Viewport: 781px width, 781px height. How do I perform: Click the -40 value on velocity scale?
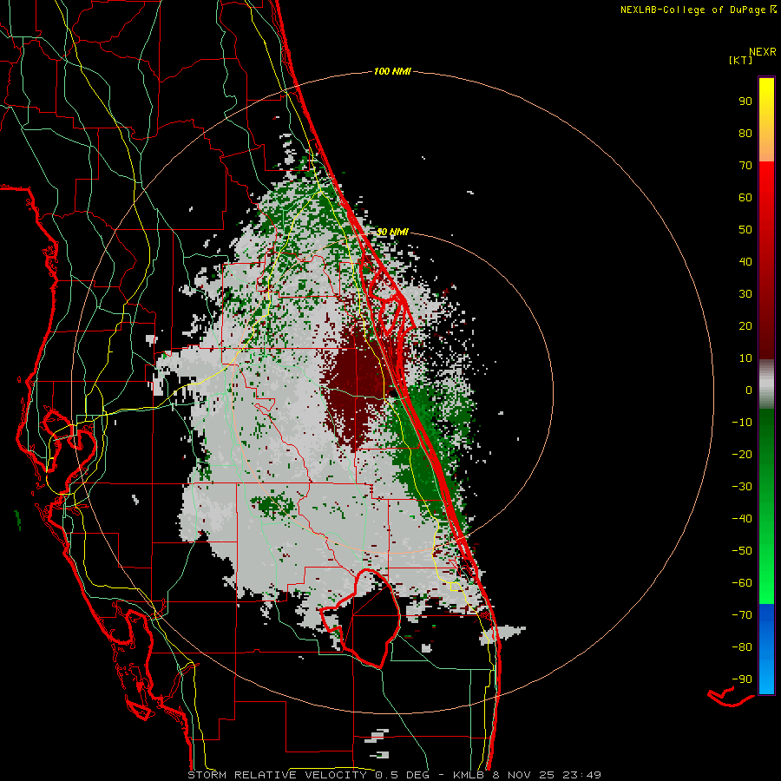pos(742,519)
